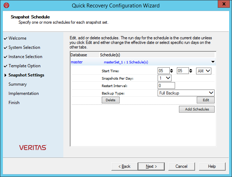This screenshot has height=177, width=232.
Task: Proceed with the Next button
Action: pyautogui.click(x=151, y=166)
